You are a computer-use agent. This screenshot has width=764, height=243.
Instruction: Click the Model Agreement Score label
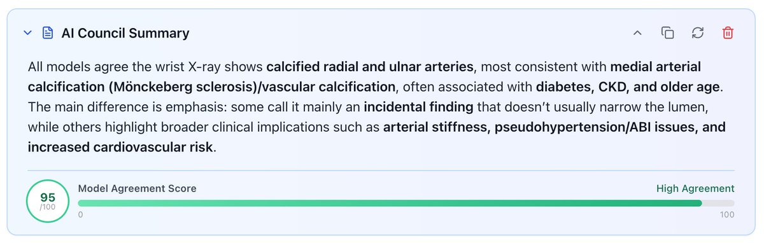coord(137,189)
